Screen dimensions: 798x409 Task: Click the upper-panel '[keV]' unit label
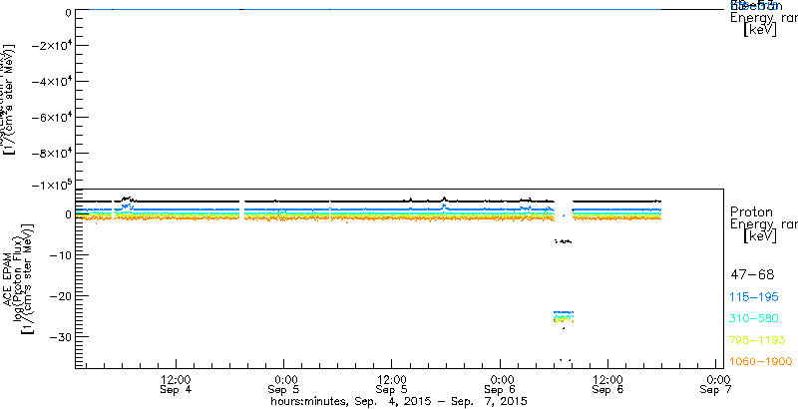pos(759,30)
